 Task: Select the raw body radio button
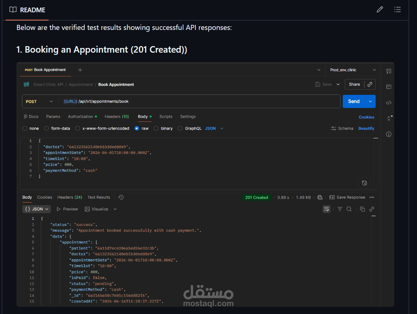pos(137,128)
